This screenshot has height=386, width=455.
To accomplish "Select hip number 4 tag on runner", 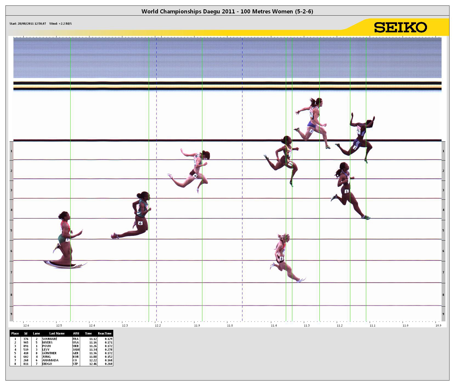I will [x=195, y=176].
